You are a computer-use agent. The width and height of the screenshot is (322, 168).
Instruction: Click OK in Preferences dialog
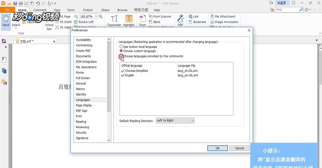217,148
